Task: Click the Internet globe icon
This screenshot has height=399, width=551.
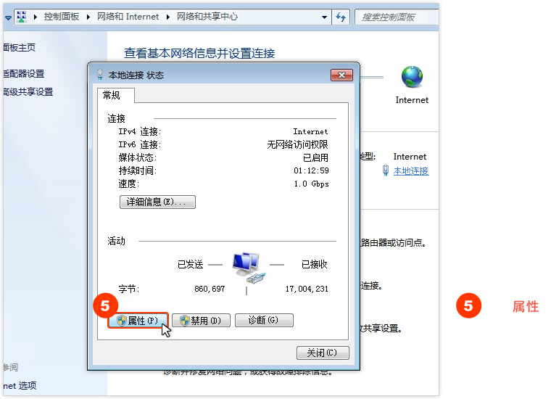Action: (412, 77)
